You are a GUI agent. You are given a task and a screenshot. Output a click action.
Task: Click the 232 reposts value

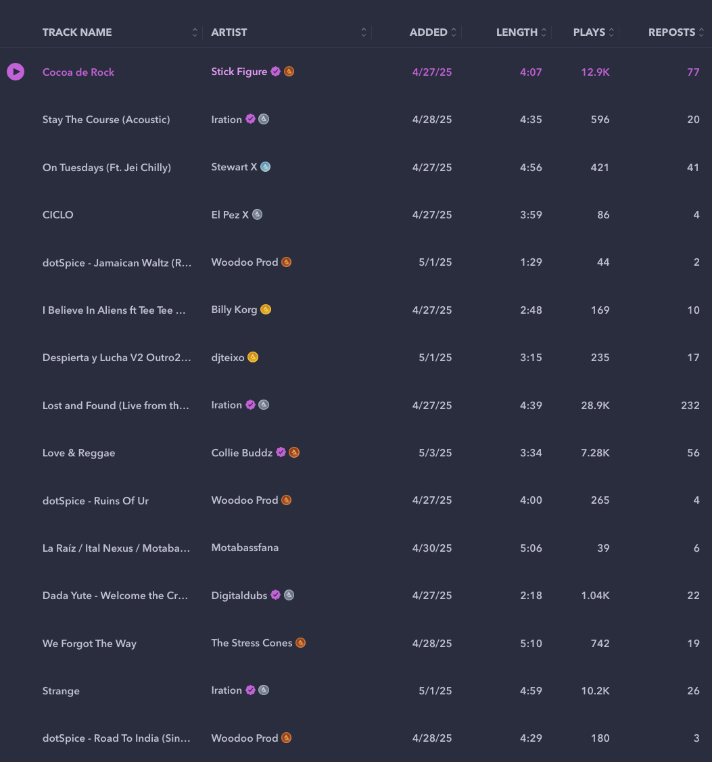(690, 405)
